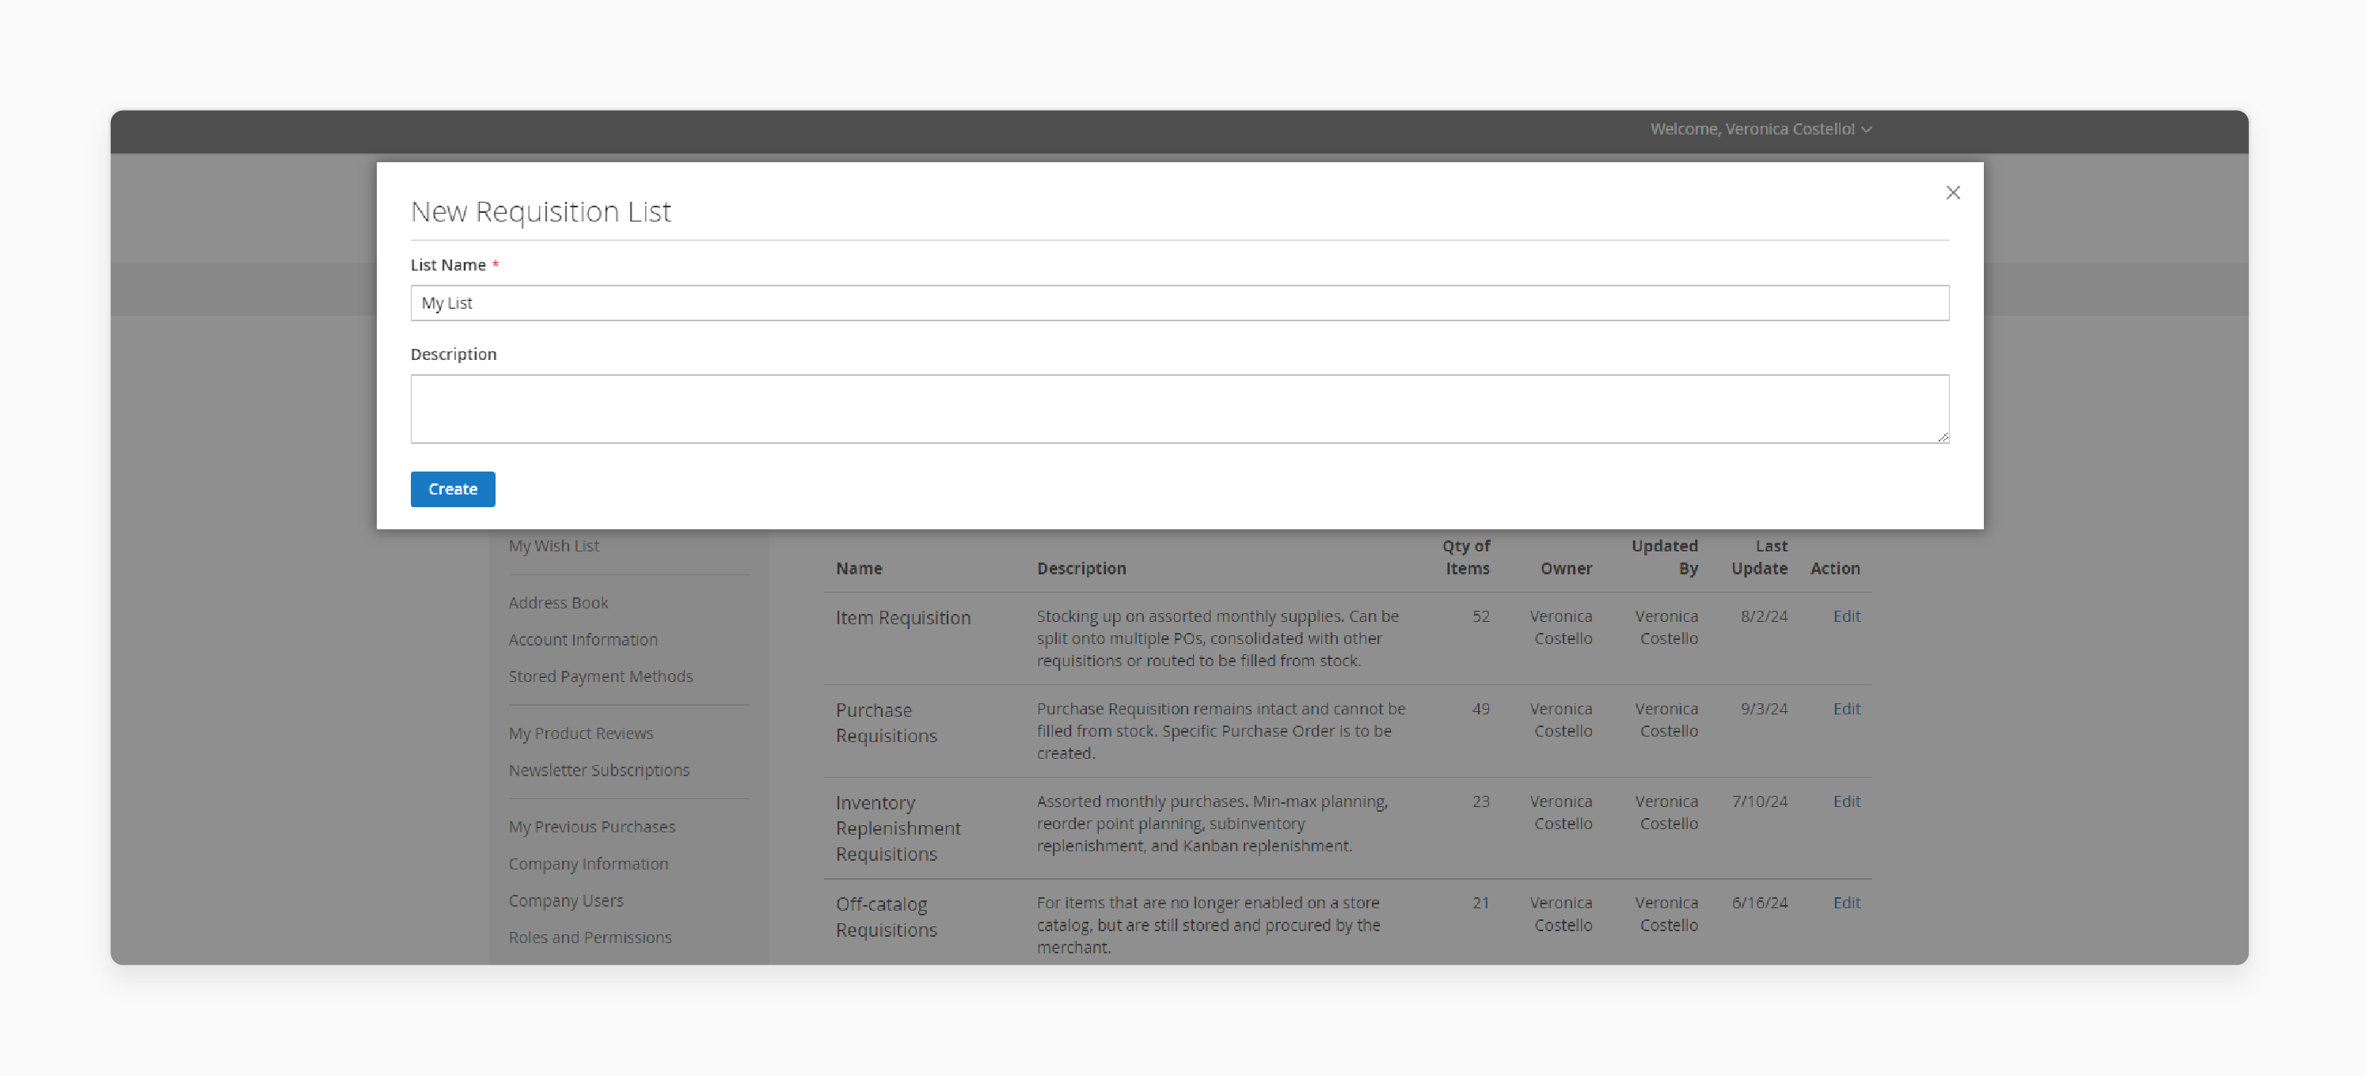This screenshot has height=1076, width=2367.
Task: Select the 8/2/24 date cell
Action: 1763,616
